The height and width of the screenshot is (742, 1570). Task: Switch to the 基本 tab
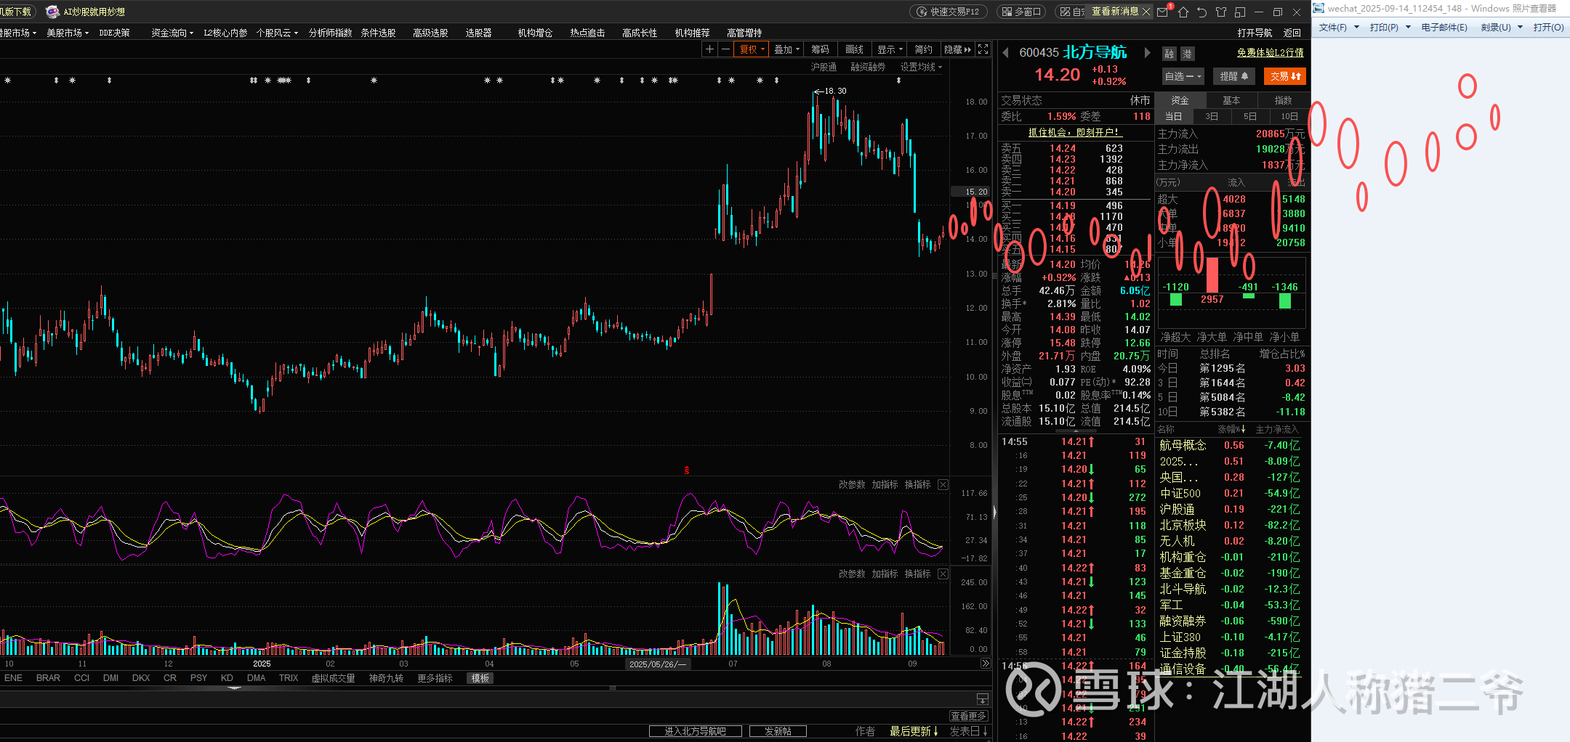[1231, 100]
